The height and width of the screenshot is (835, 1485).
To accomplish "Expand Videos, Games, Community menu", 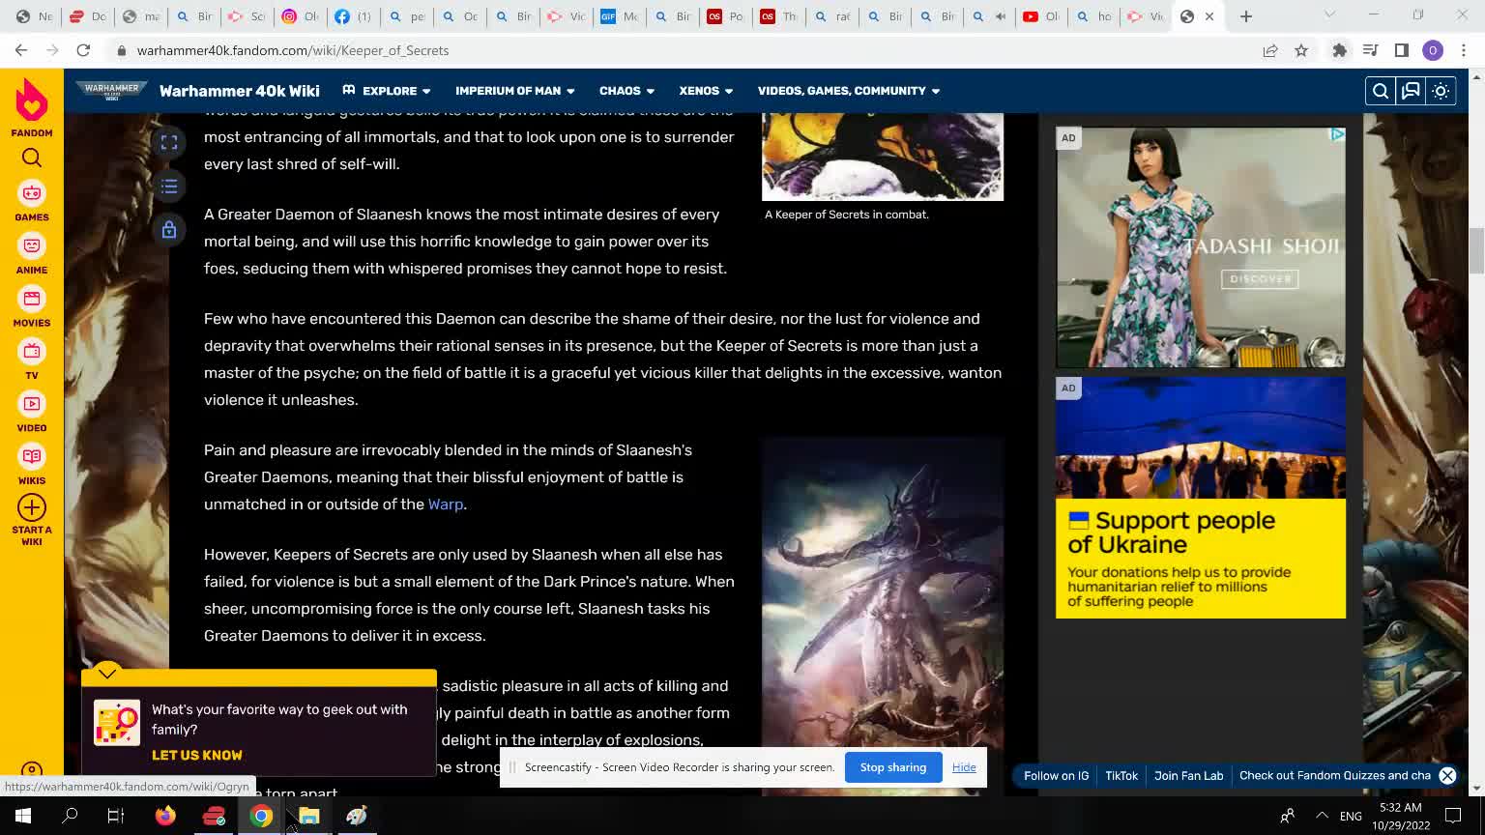I will click(849, 91).
